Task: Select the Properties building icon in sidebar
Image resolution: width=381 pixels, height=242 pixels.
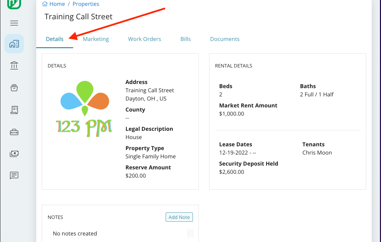Action: point(14,44)
